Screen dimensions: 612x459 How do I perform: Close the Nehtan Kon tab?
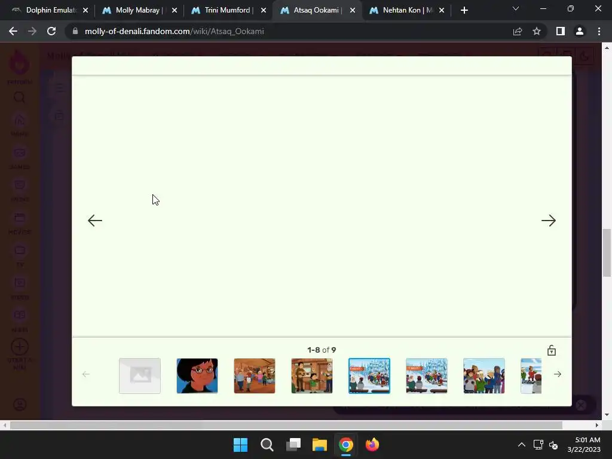coord(442,10)
